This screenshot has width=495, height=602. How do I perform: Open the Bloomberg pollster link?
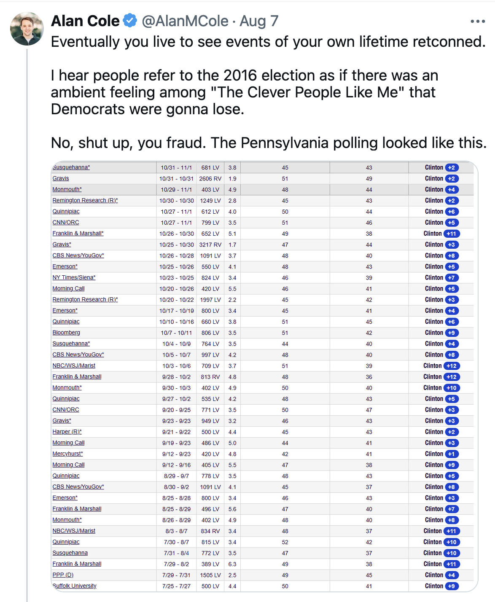click(66, 333)
